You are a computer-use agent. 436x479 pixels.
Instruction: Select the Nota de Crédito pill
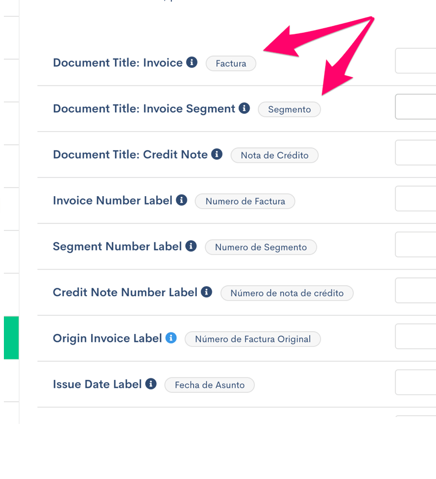click(x=274, y=156)
